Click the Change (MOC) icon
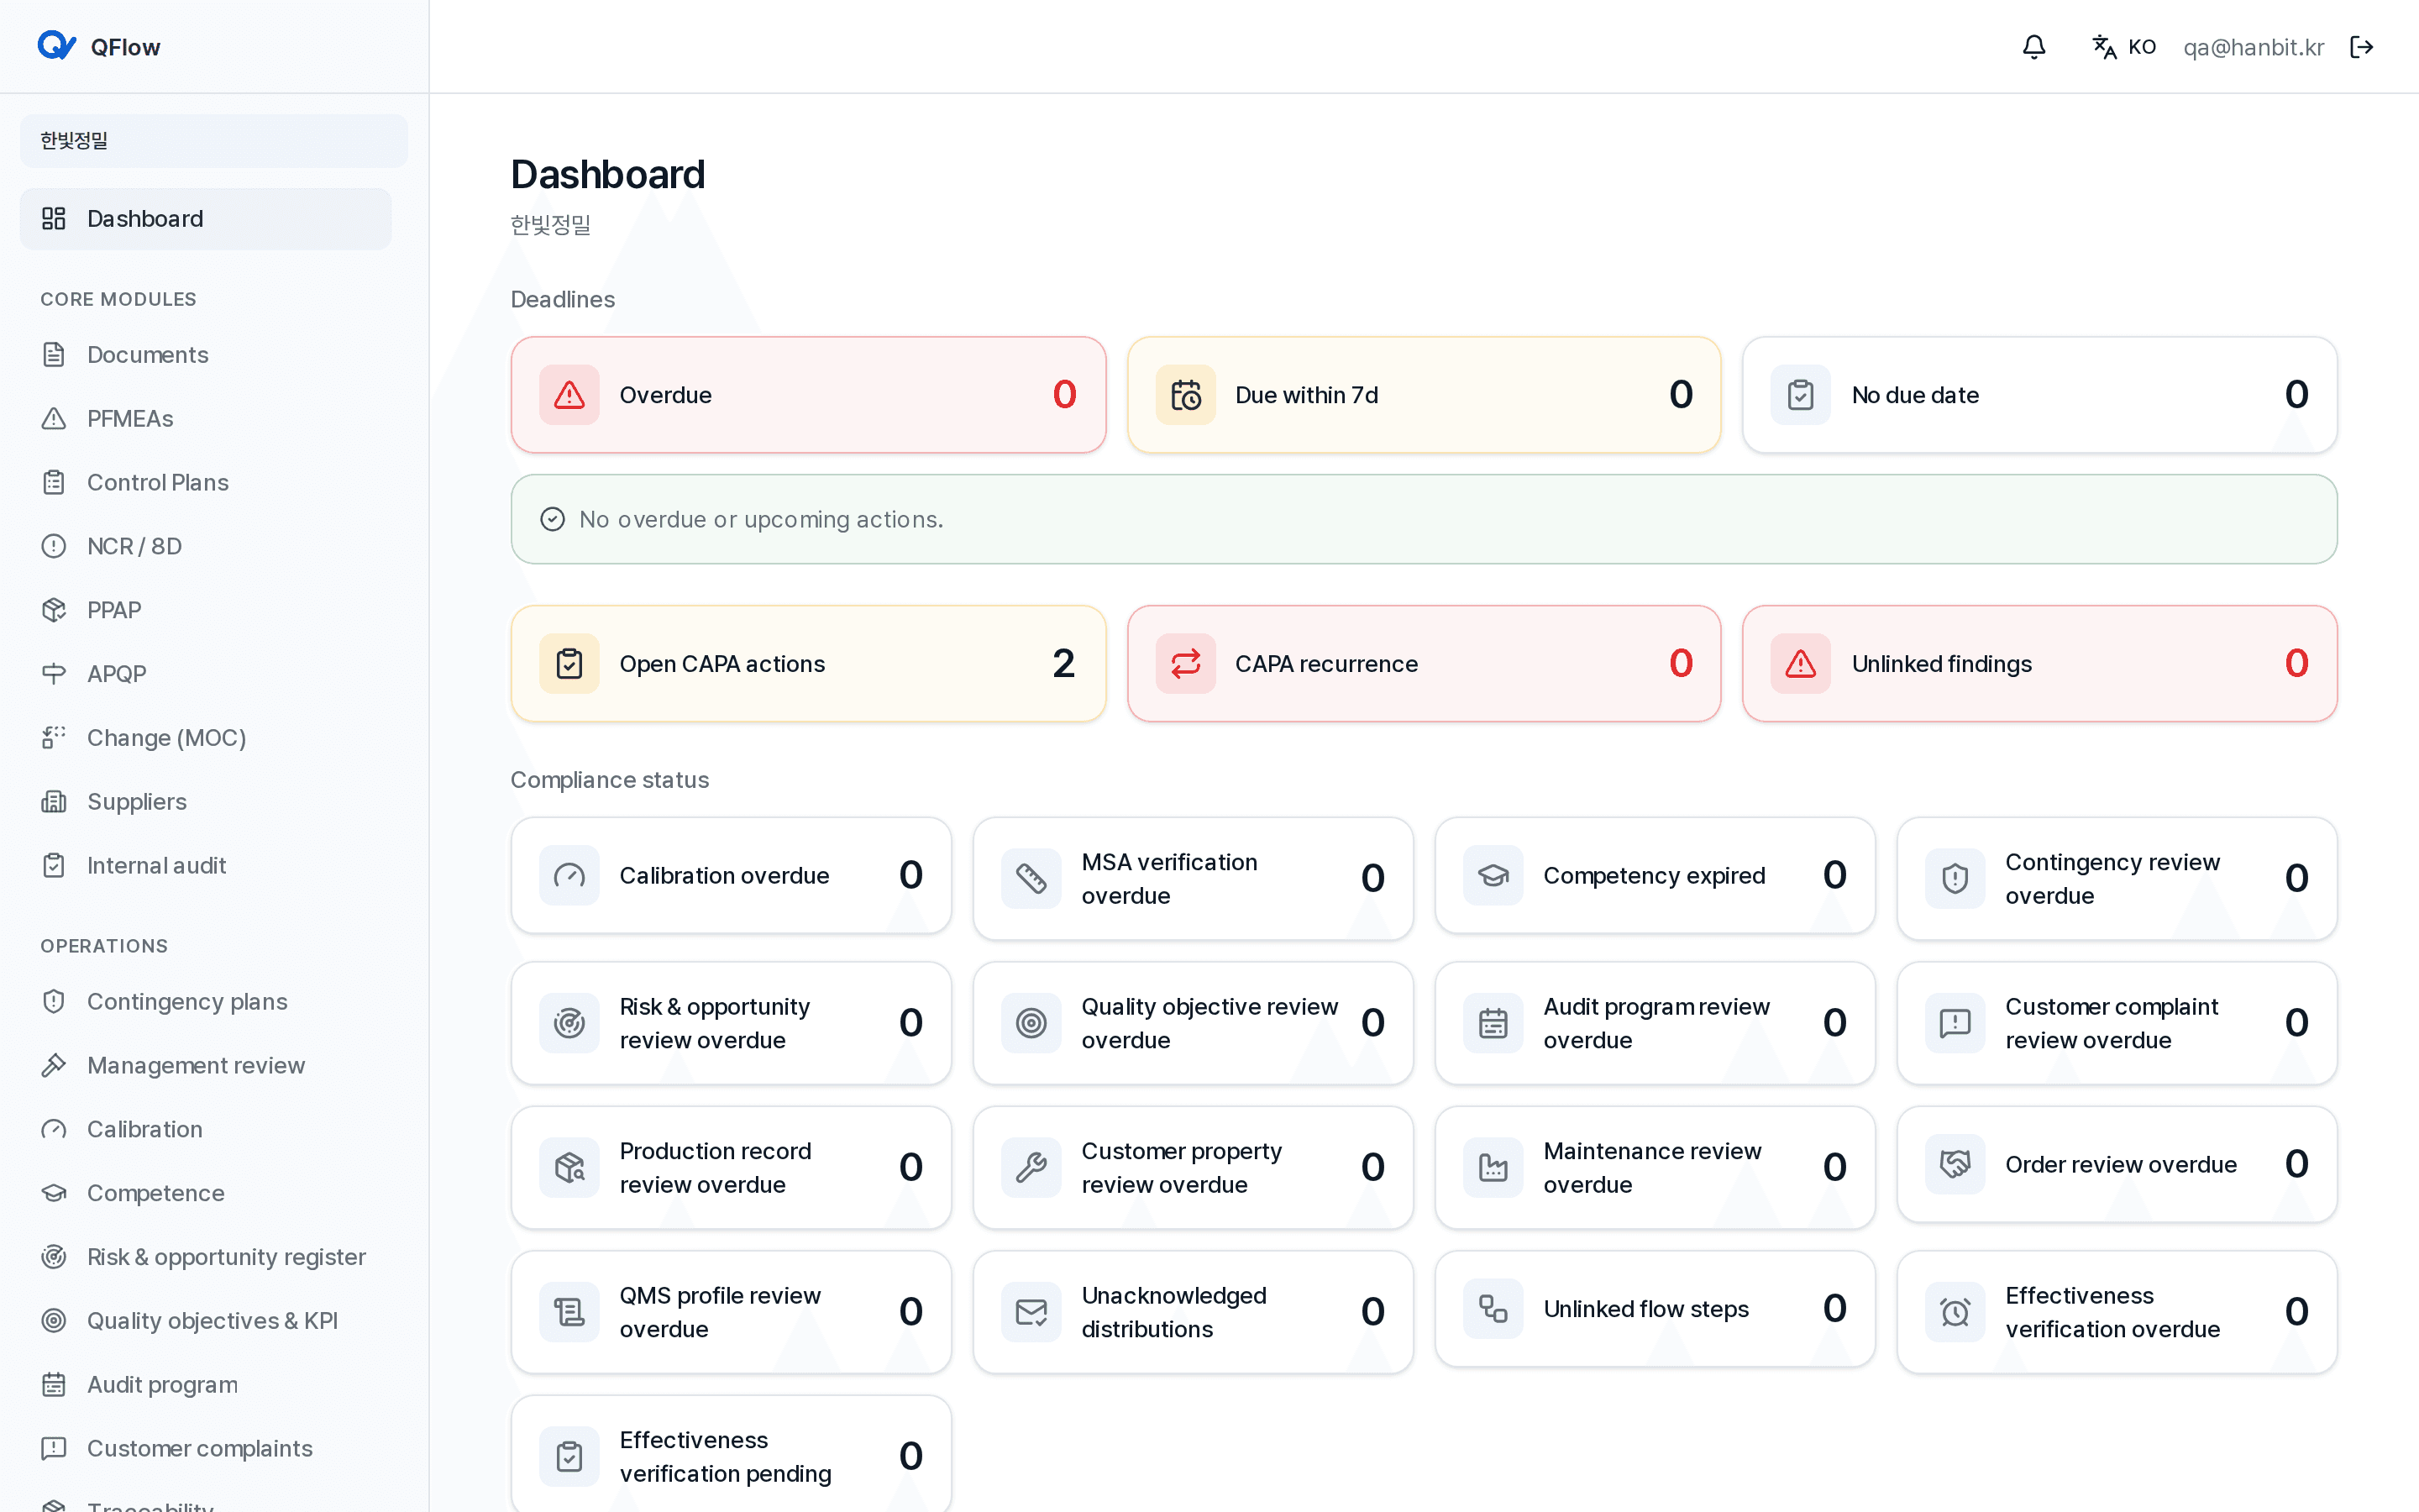The width and height of the screenshot is (2419, 1512). point(54,738)
